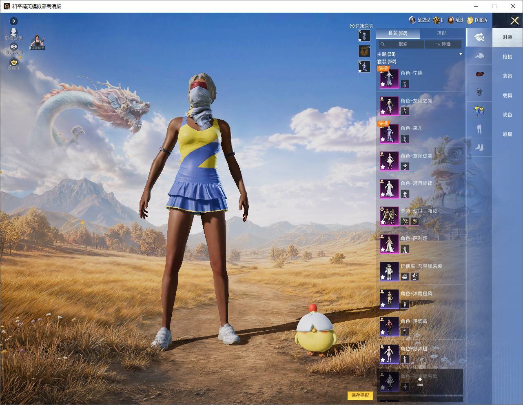Click the 38KB download icon on the greyed outfit

(x=420, y=380)
